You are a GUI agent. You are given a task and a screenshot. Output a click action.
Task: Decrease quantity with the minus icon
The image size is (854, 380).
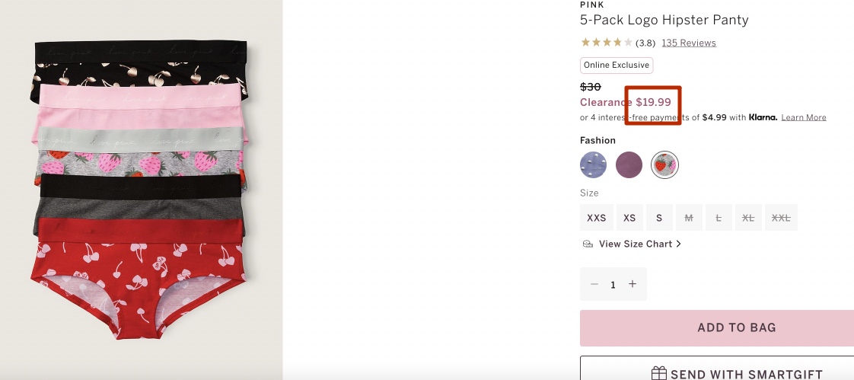point(594,284)
